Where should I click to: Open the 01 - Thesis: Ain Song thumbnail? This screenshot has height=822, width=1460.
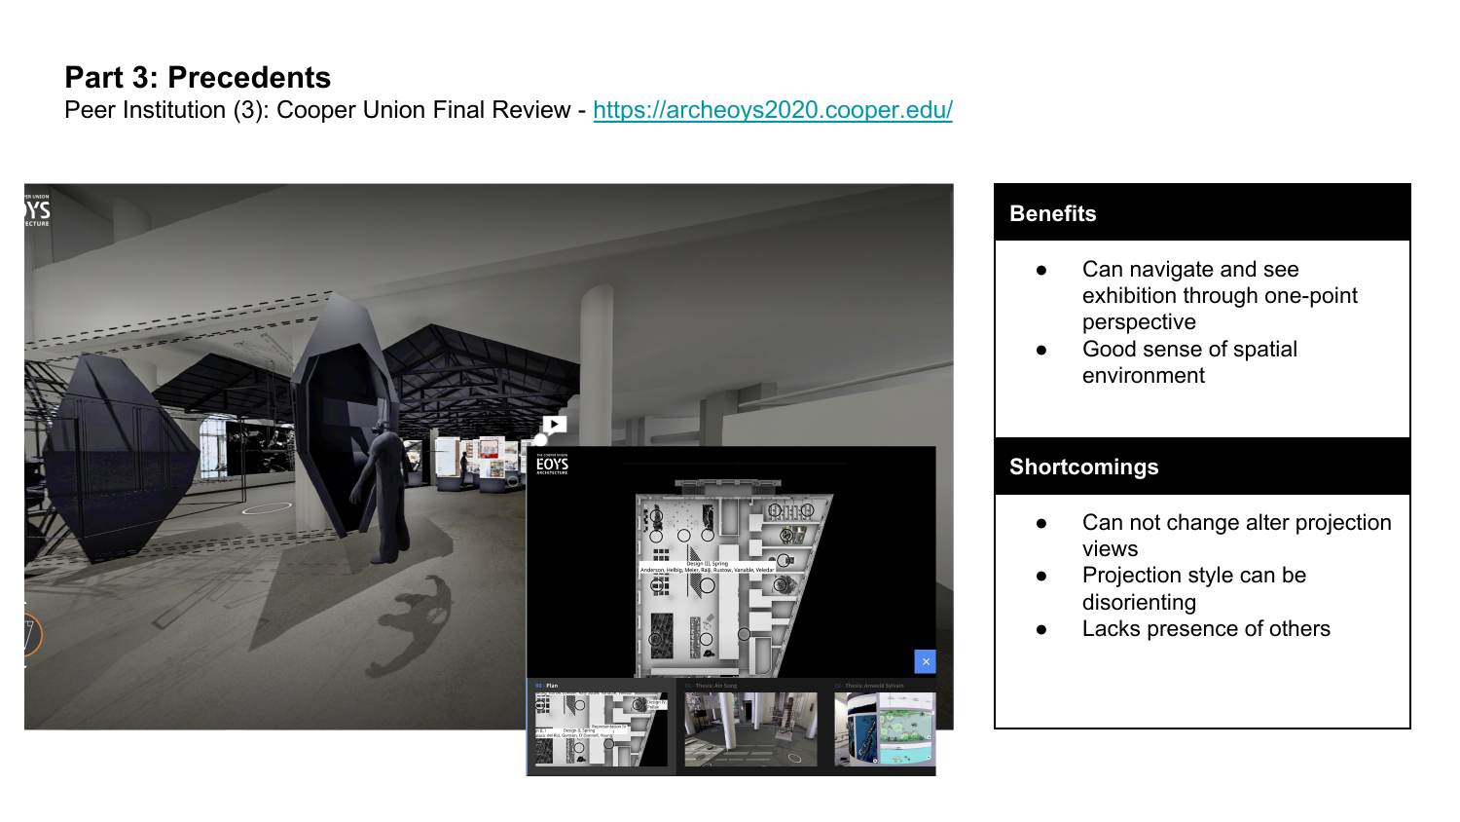click(751, 729)
